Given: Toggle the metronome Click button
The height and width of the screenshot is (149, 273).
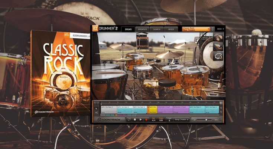Looking at the screenshot, I should tap(169, 120).
